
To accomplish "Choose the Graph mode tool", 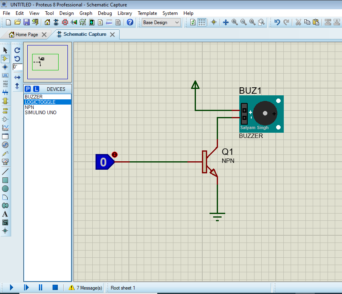I will click(5, 128).
